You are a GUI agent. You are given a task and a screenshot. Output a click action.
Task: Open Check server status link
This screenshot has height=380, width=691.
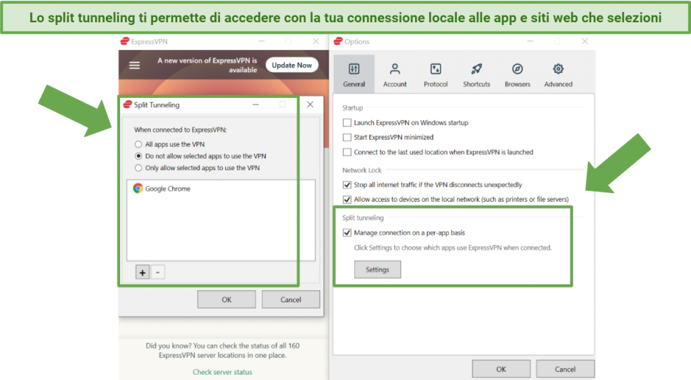pos(223,372)
